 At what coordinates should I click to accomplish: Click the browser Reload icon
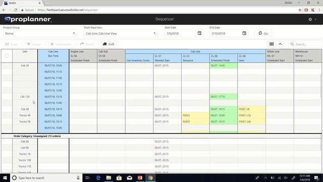[x=16, y=10]
